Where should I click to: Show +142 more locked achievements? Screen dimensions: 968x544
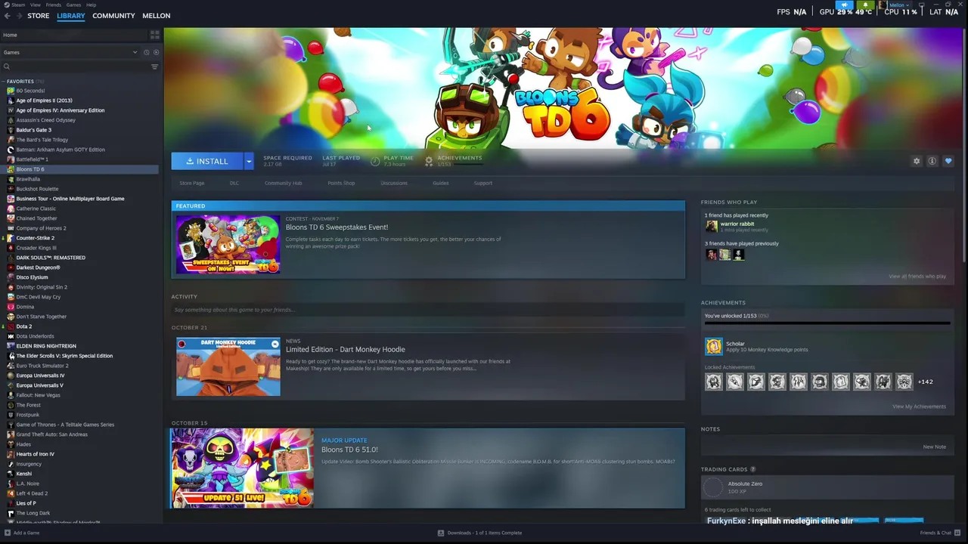925,382
